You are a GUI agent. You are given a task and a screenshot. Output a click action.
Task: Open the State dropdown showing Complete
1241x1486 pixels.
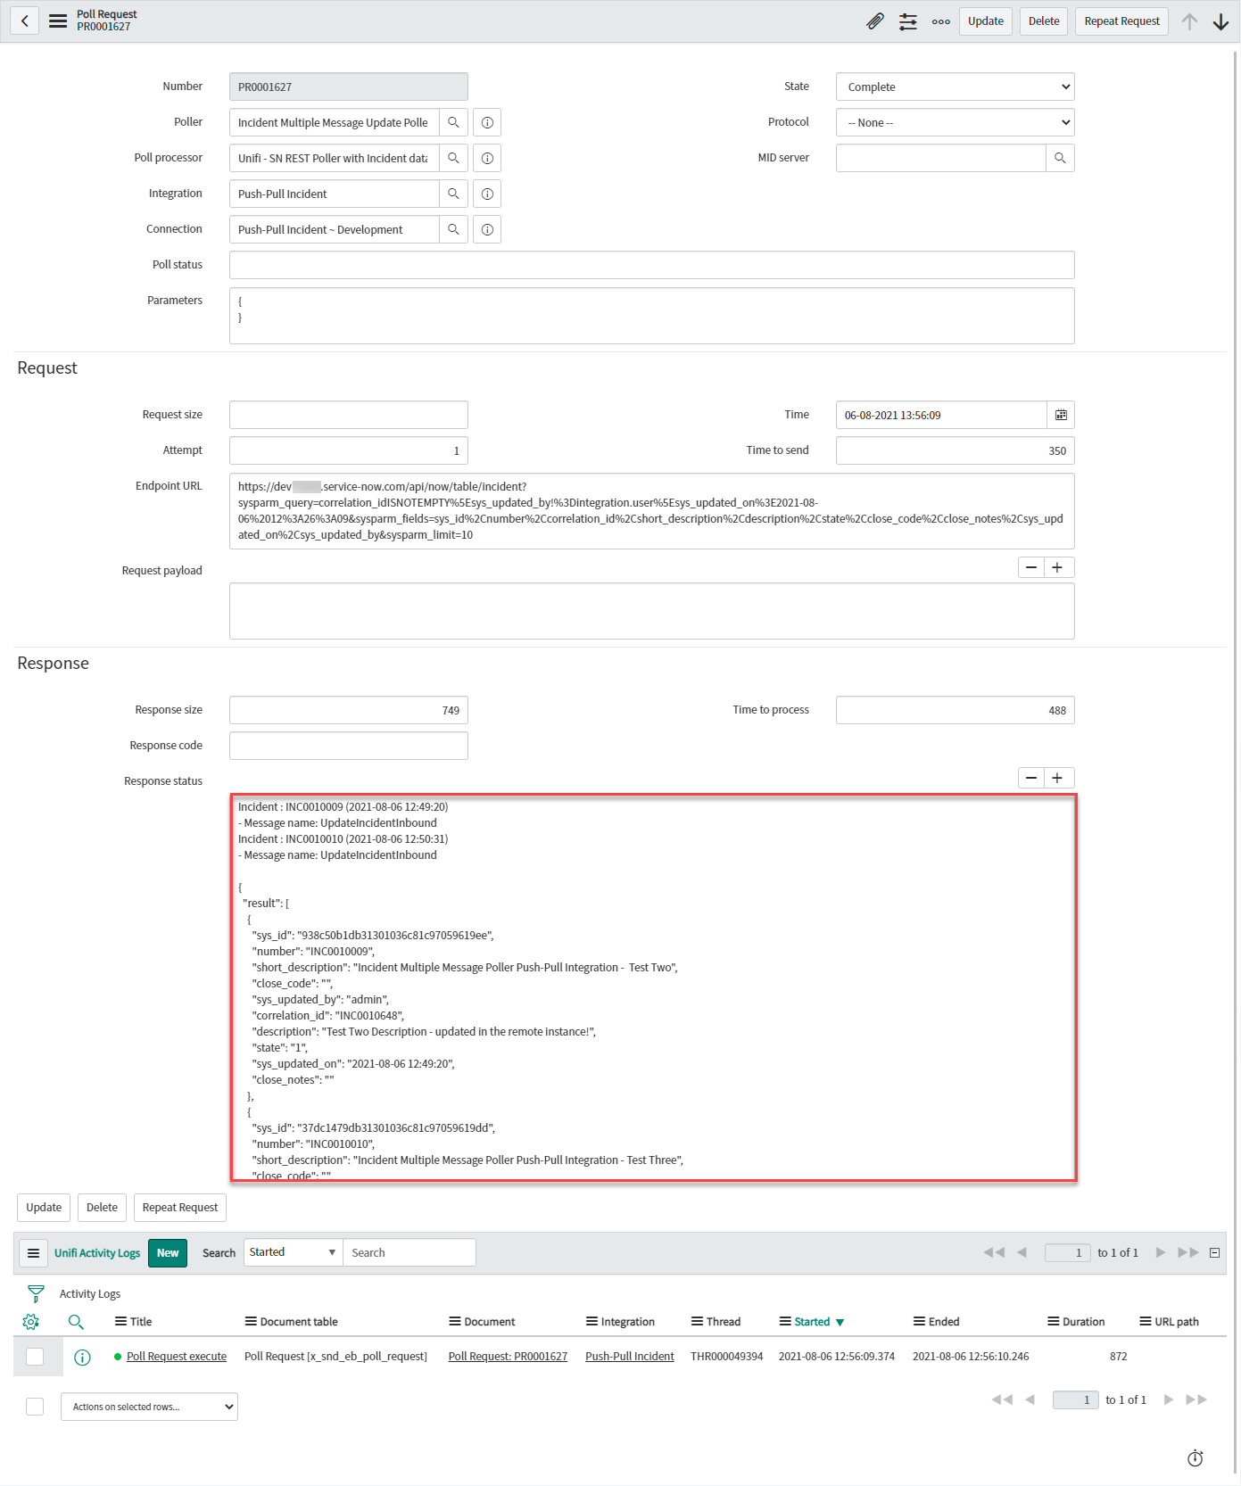(955, 87)
